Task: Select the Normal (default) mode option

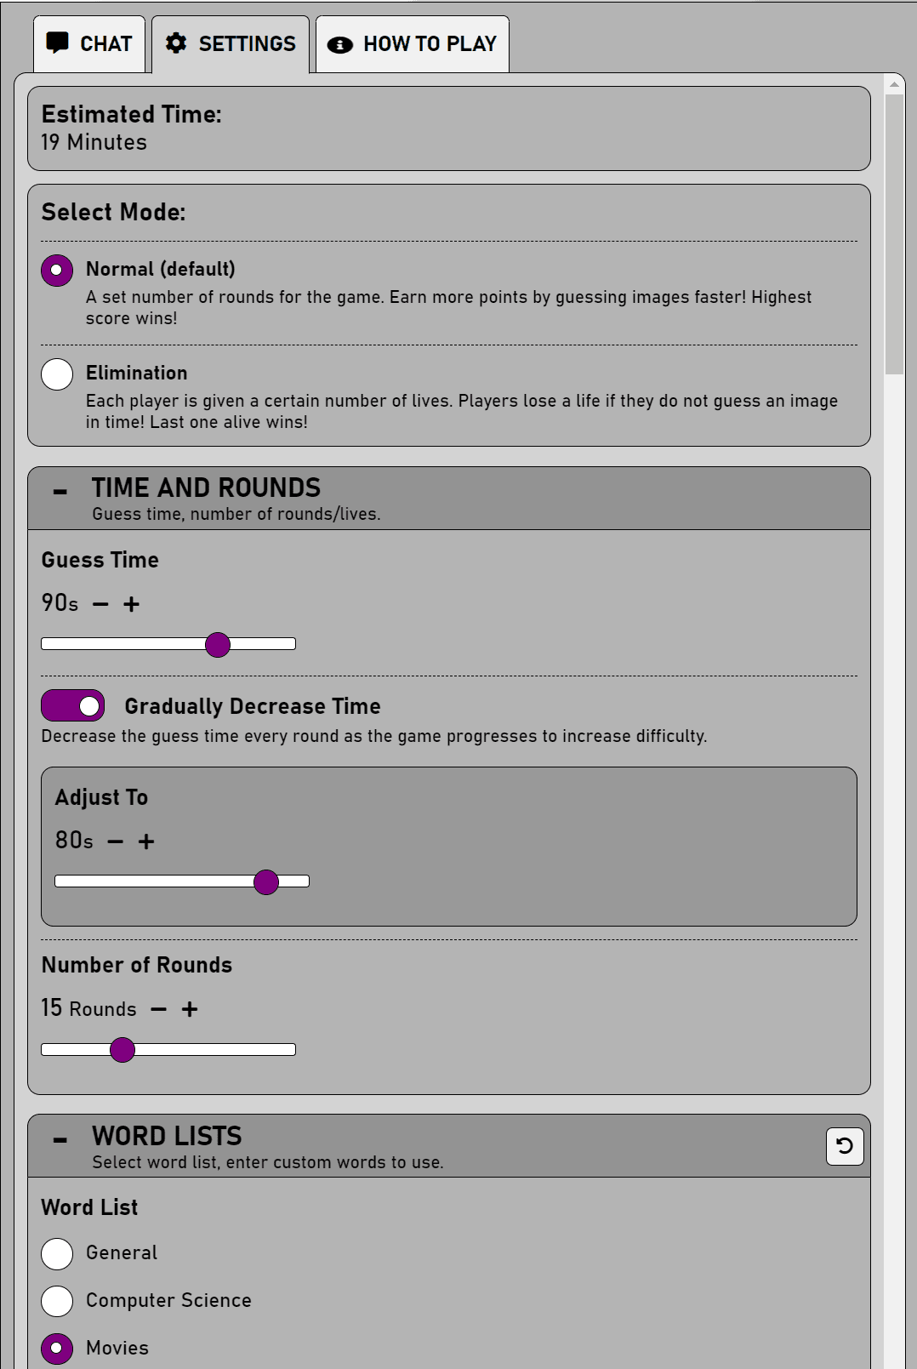Action: click(57, 271)
